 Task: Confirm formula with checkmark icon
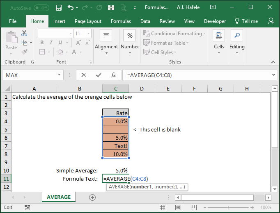click(99, 75)
